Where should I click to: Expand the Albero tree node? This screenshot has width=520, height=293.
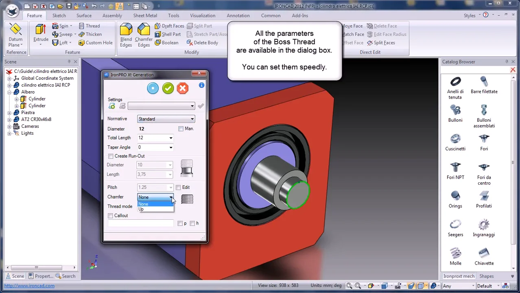[x=9, y=92]
